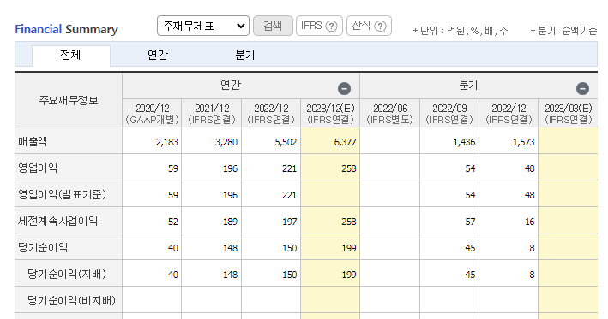
Task: Click sales value 2,183
Action: 166,142
